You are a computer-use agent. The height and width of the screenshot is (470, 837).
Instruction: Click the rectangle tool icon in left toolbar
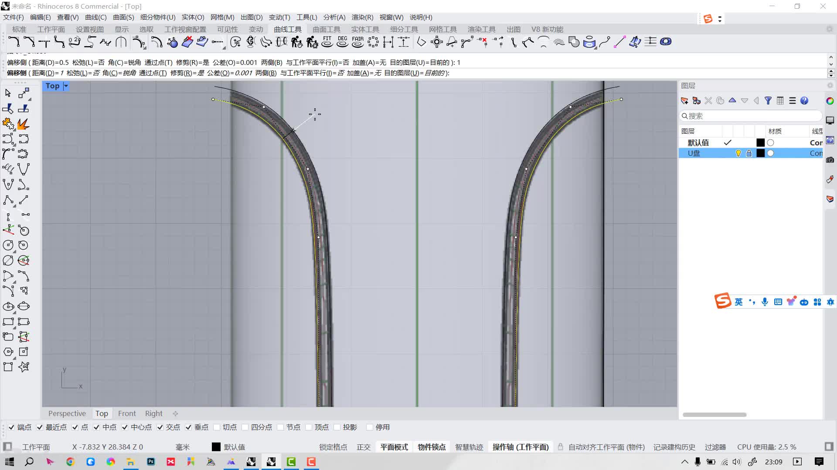(8, 322)
